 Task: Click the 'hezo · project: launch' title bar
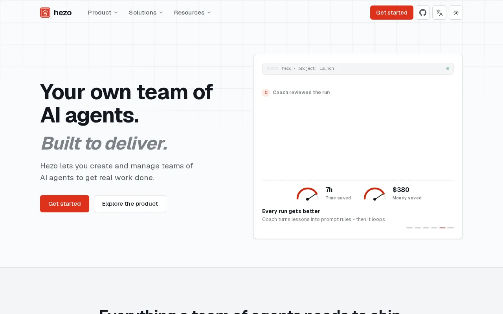358,69
